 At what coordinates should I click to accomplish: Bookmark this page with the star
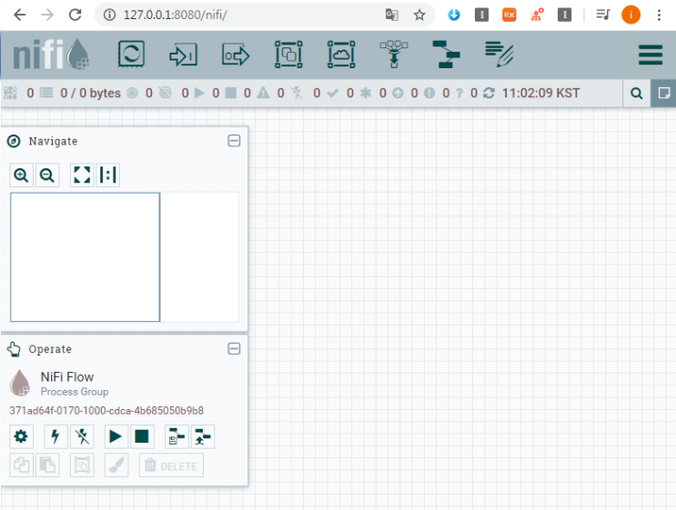pyautogui.click(x=419, y=15)
